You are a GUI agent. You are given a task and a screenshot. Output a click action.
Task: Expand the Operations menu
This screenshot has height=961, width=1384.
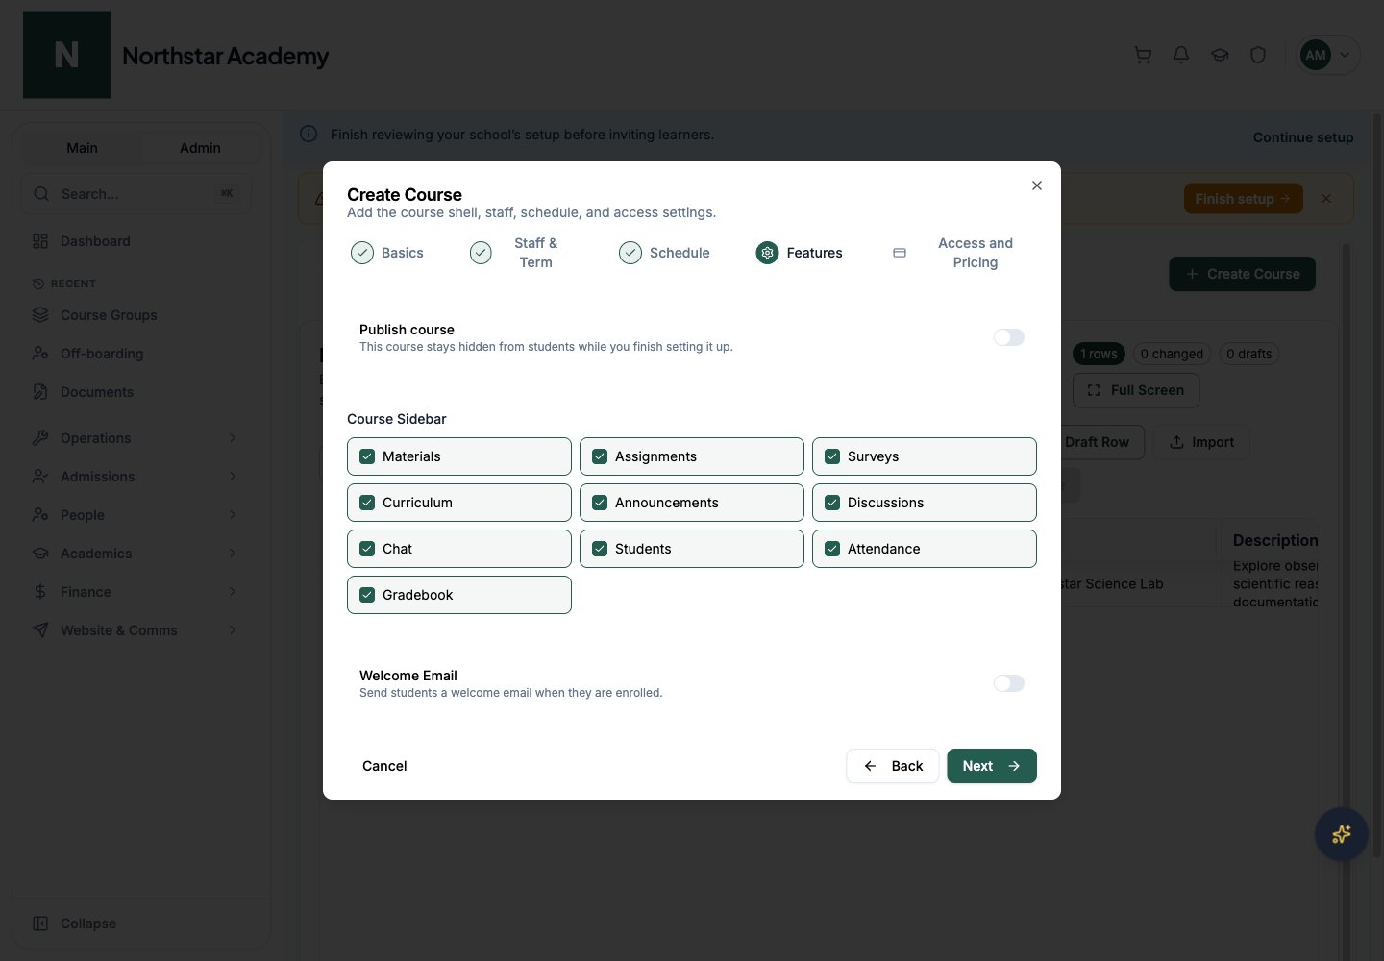(136, 438)
